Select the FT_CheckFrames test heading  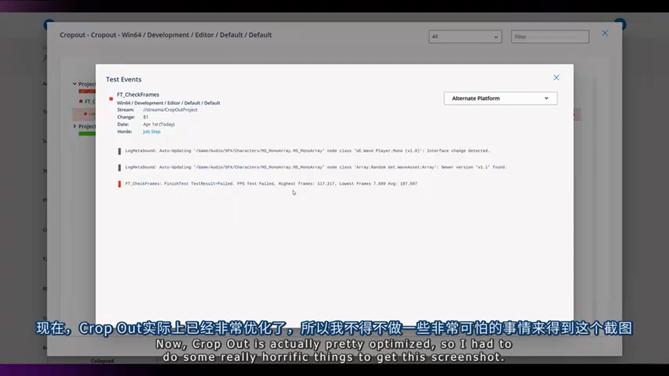137,95
